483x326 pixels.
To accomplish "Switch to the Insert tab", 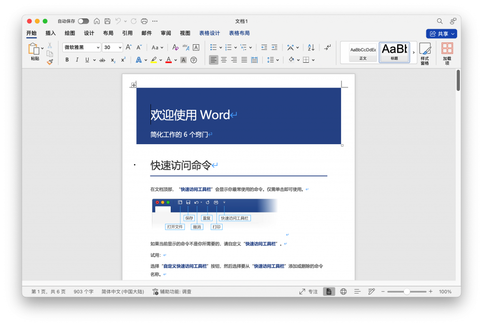I will pyautogui.click(x=50, y=33).
